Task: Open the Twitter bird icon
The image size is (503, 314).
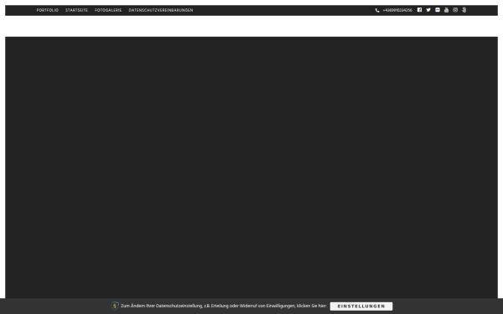Action: (428, 10)
